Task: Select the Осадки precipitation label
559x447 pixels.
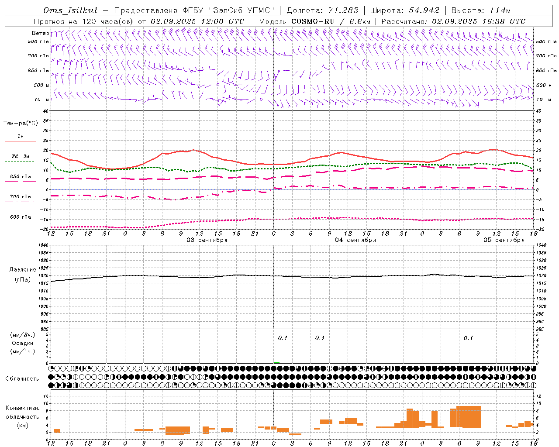Action: coord(23,343)
